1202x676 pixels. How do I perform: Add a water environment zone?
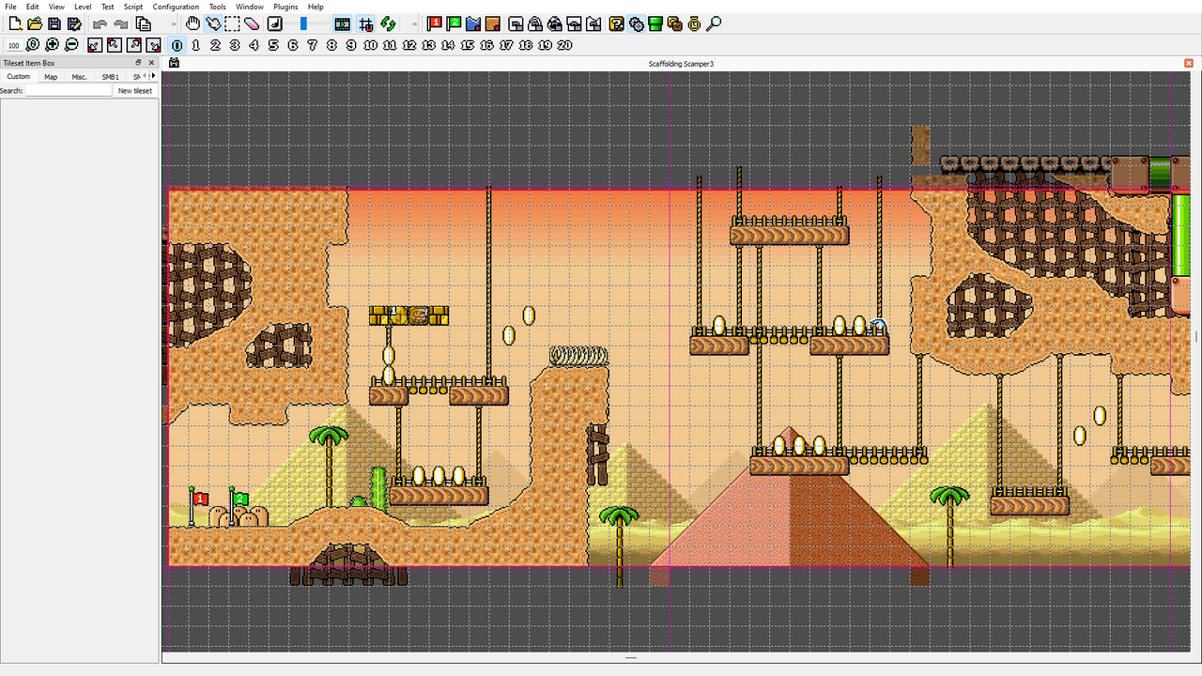coord(473,24)
